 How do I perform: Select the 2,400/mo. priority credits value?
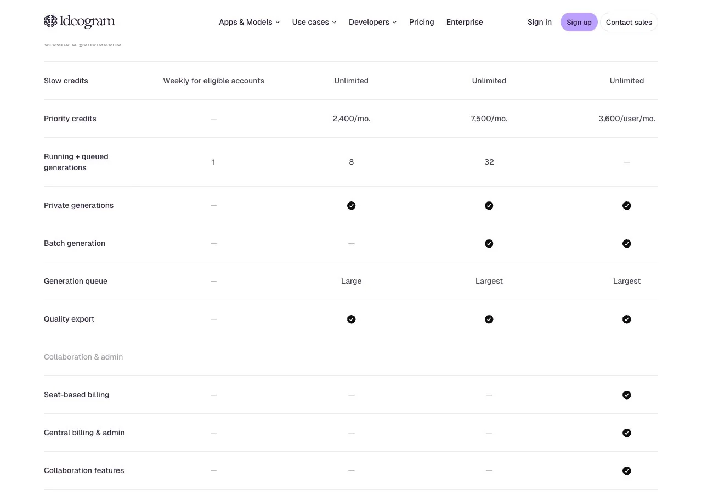coord(352,119)
